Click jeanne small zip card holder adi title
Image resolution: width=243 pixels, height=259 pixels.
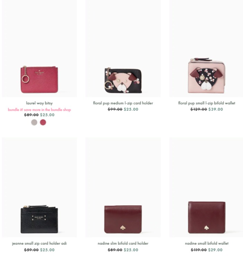click(x=39, y=243)
